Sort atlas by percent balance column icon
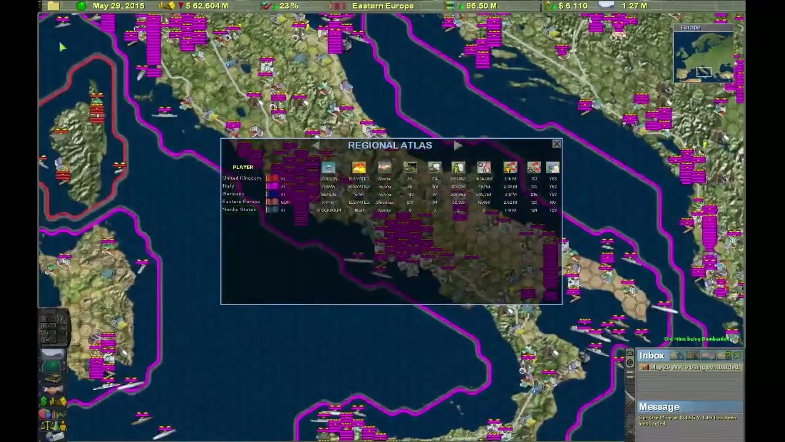785x442 pixels. coord(484,168)
